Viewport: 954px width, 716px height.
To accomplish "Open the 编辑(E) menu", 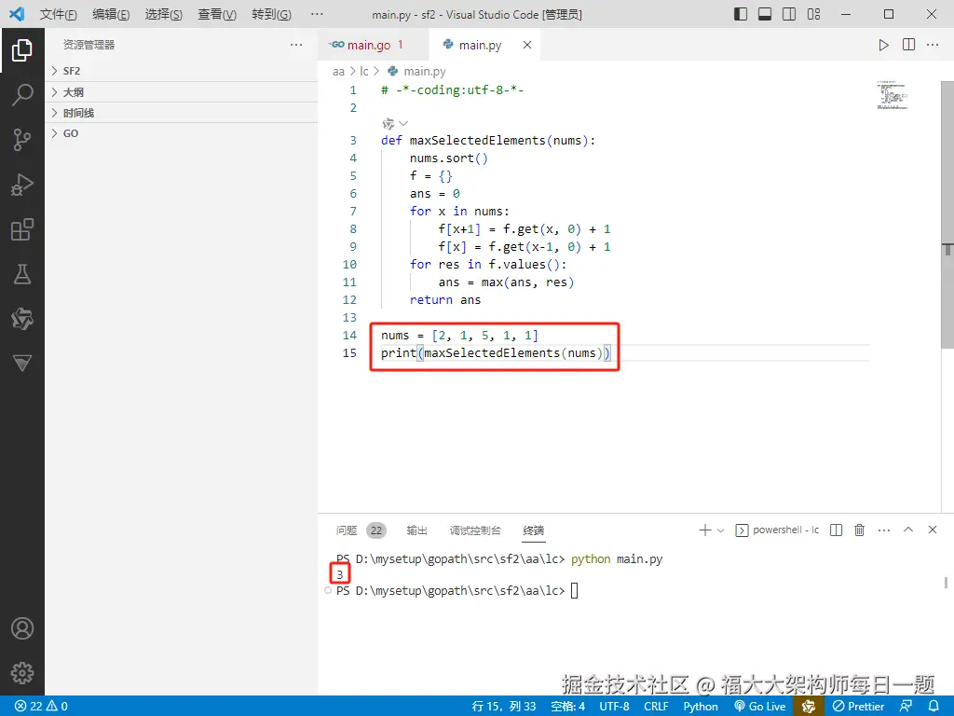I will 111,14.
